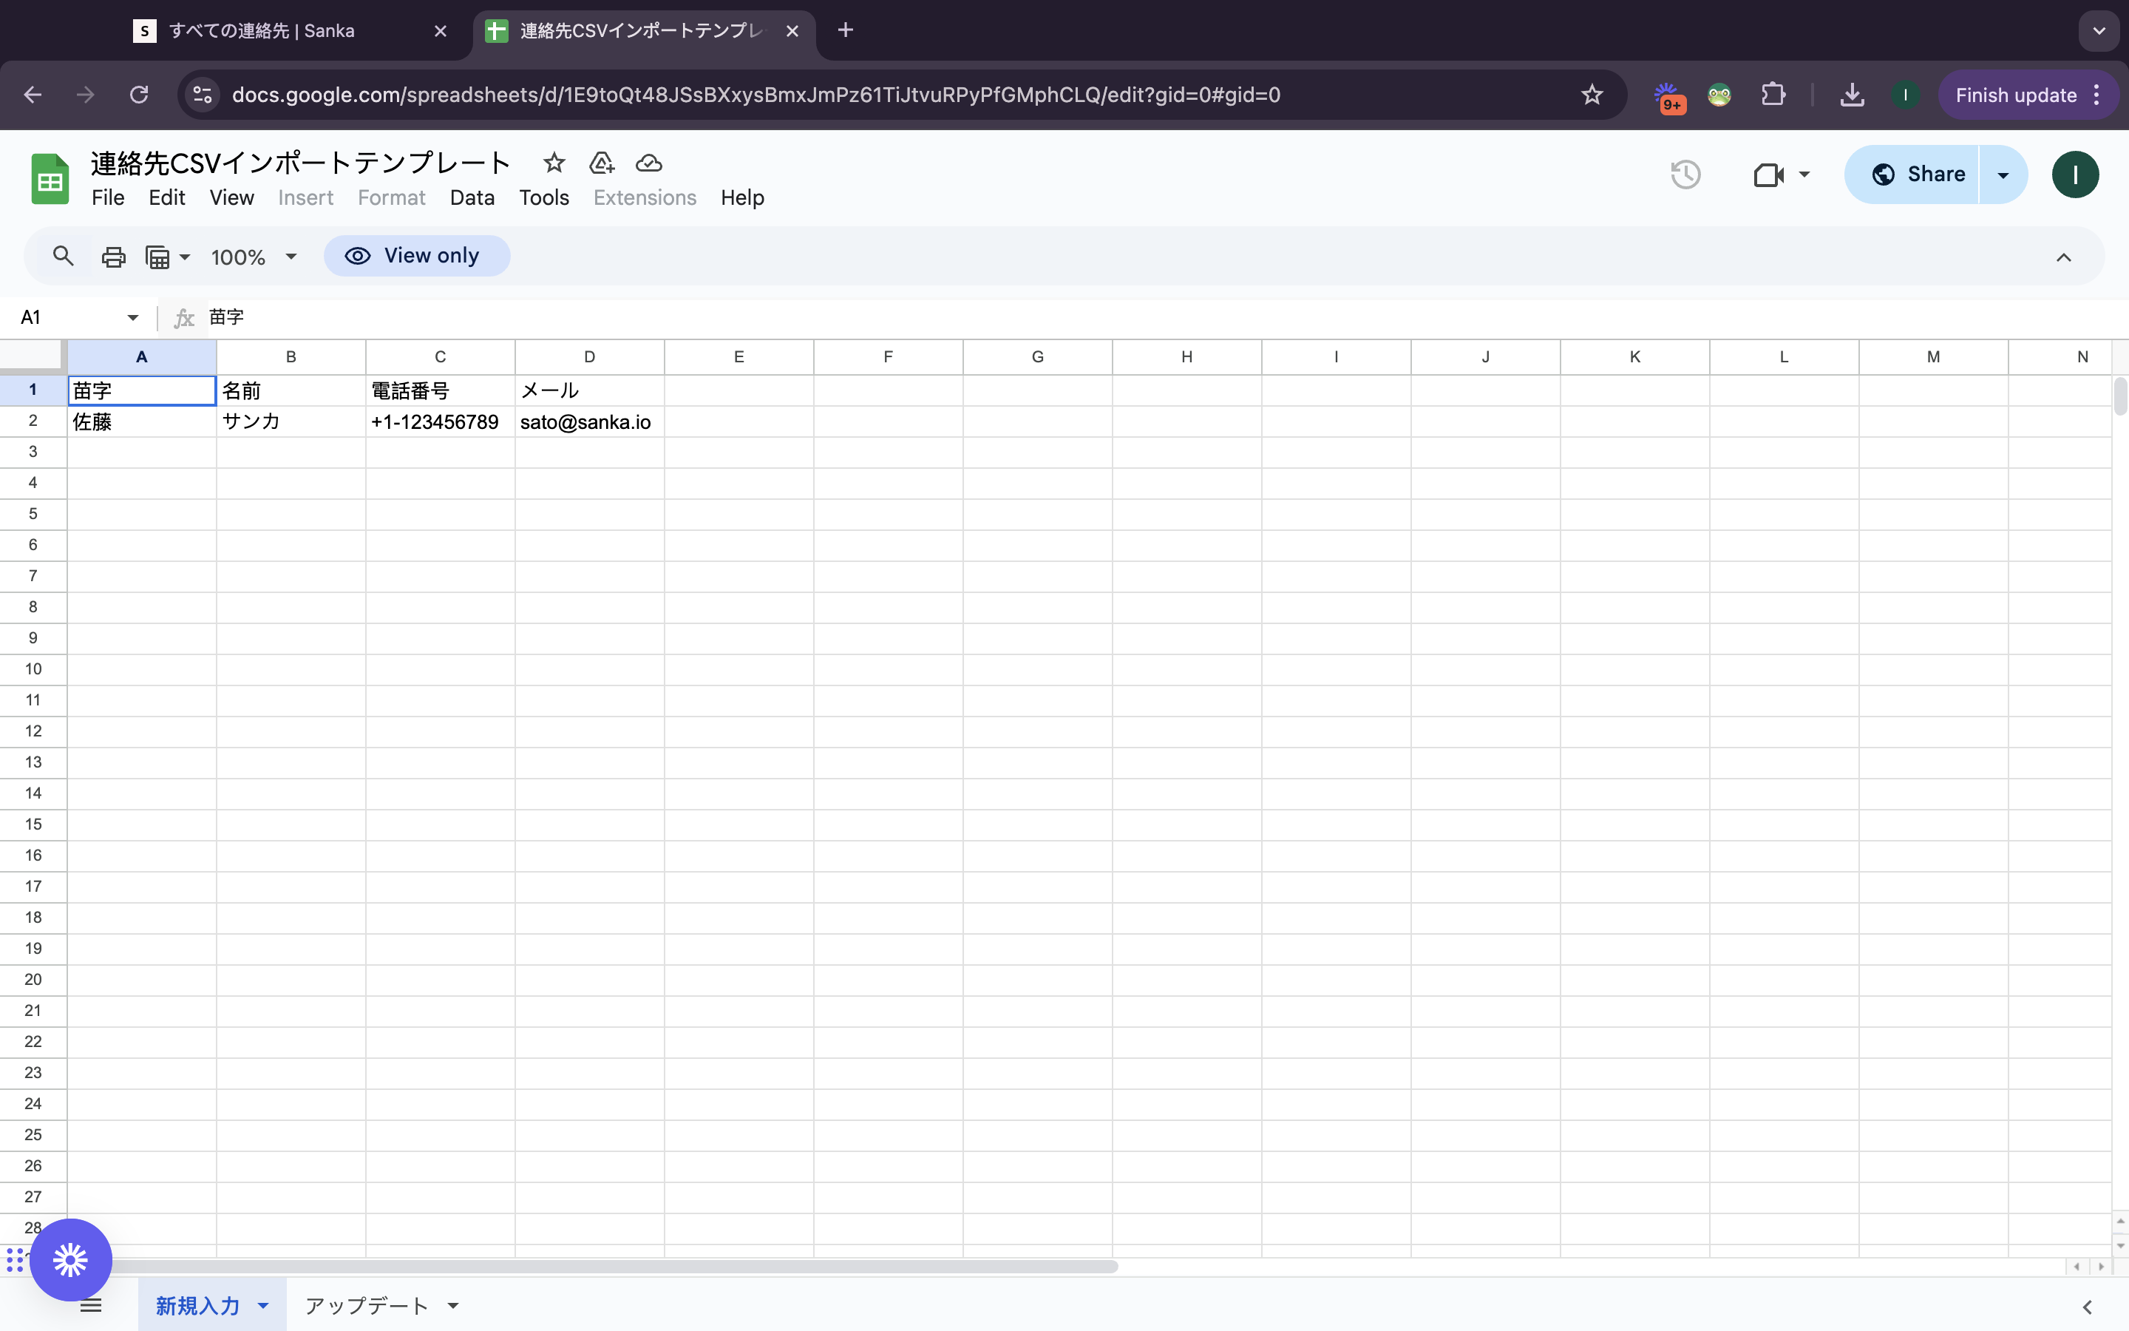The height and width of the screenshot is (1331, 2129).
Task: Click the Finish update button
Action: coord(2015,95)
